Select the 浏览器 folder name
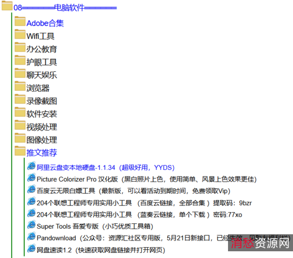Viewport: 293px width, 258px height. point(38,88)
